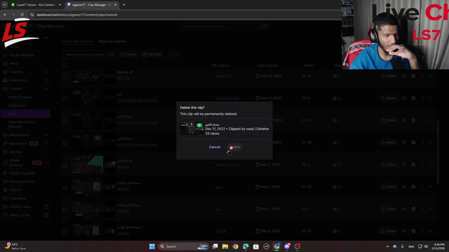Open Windows Start menu

(152, 246)
